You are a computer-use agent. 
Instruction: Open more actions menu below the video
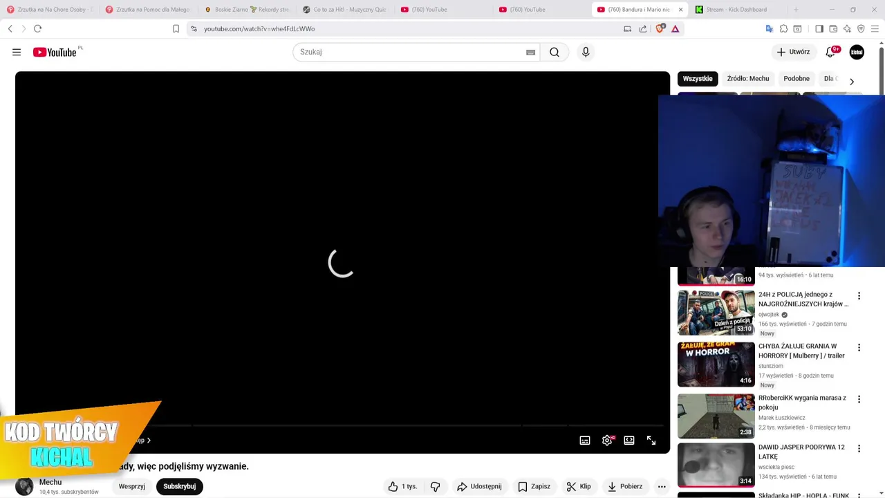(662, 486)
